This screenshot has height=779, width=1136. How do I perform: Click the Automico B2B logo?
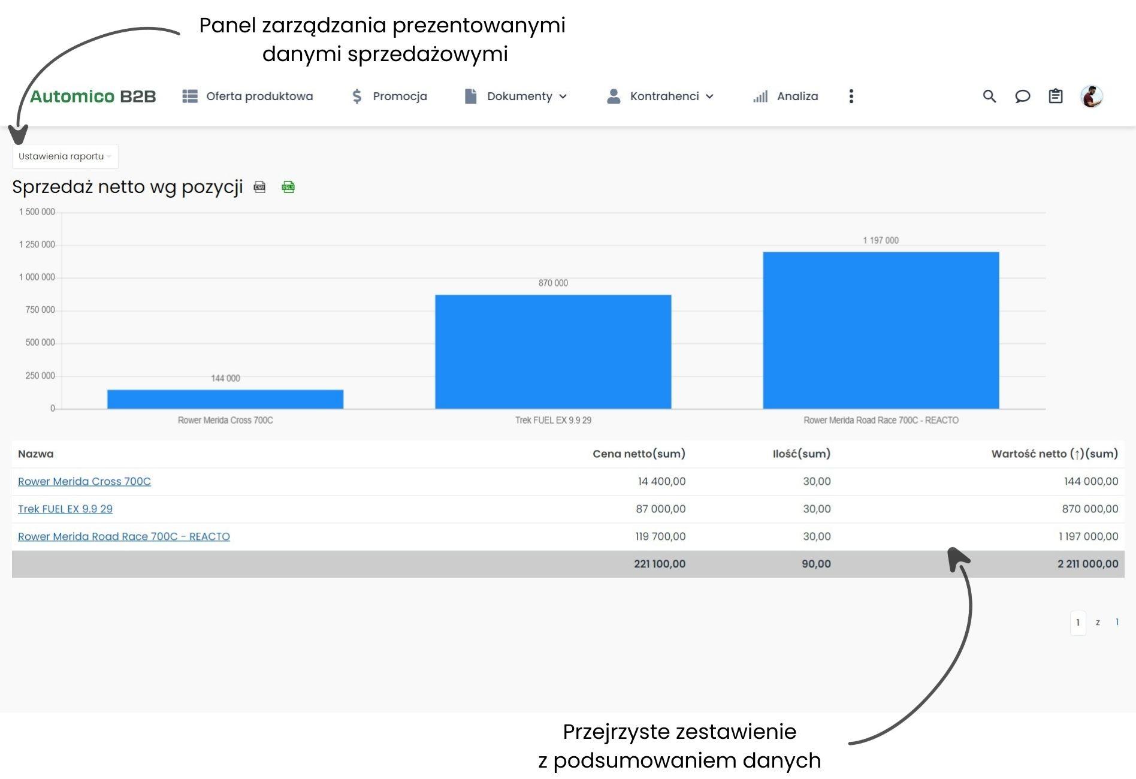(93, 96)
